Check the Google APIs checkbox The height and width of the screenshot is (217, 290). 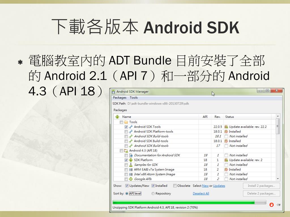[x=126, y=179]
